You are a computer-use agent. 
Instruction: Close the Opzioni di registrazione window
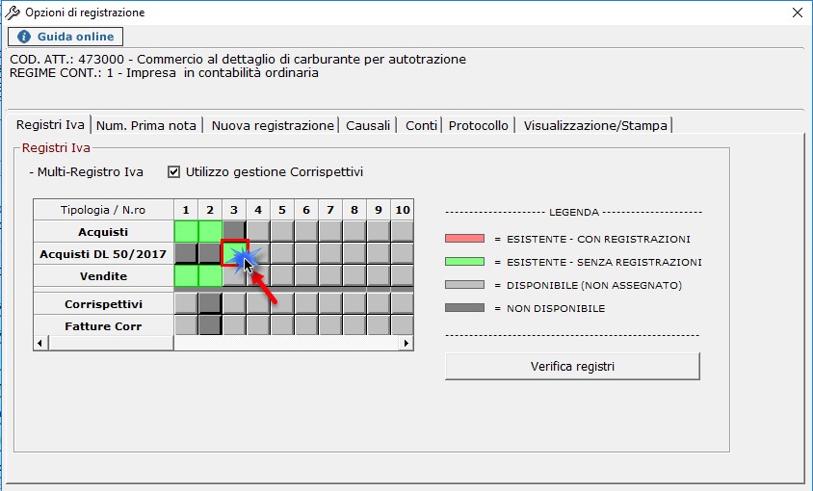(798, 13)
